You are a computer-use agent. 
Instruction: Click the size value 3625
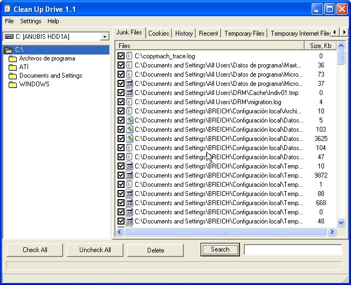tap(321, 139)
